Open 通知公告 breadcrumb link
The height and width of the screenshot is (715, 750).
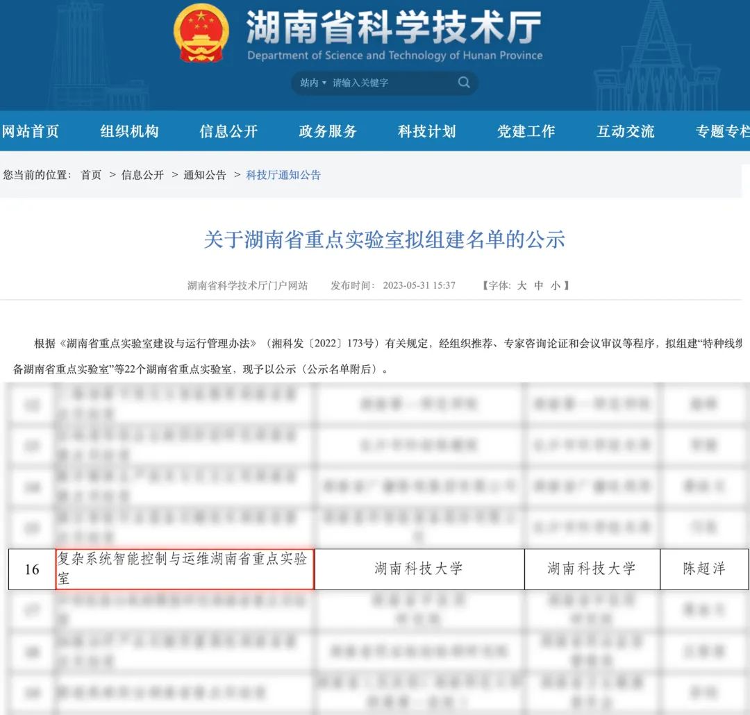205,175
